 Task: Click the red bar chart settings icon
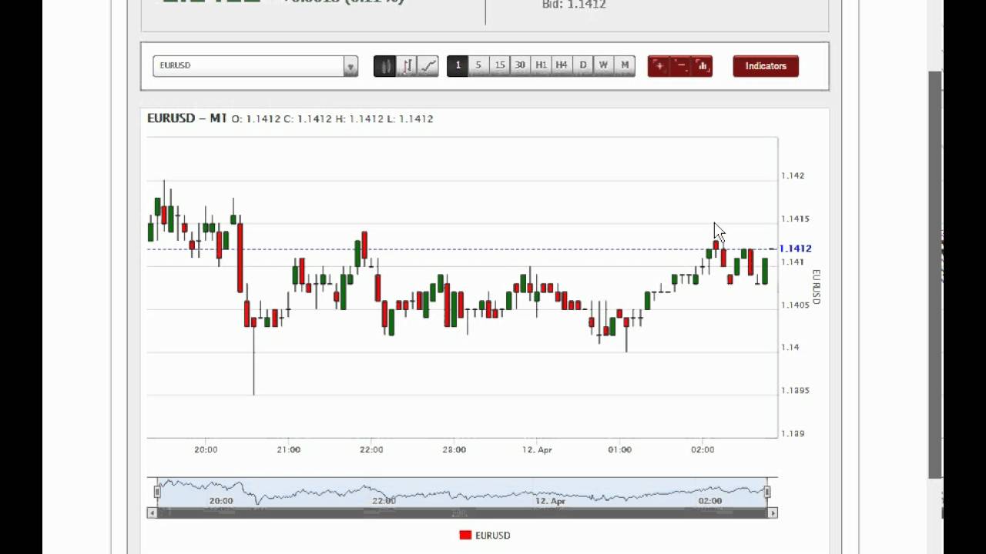pos(703,66)
